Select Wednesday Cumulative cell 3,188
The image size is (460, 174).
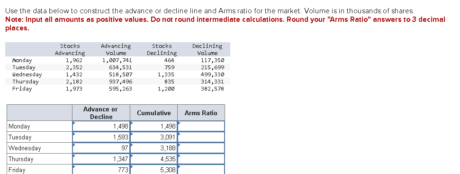tap(153, 148)
